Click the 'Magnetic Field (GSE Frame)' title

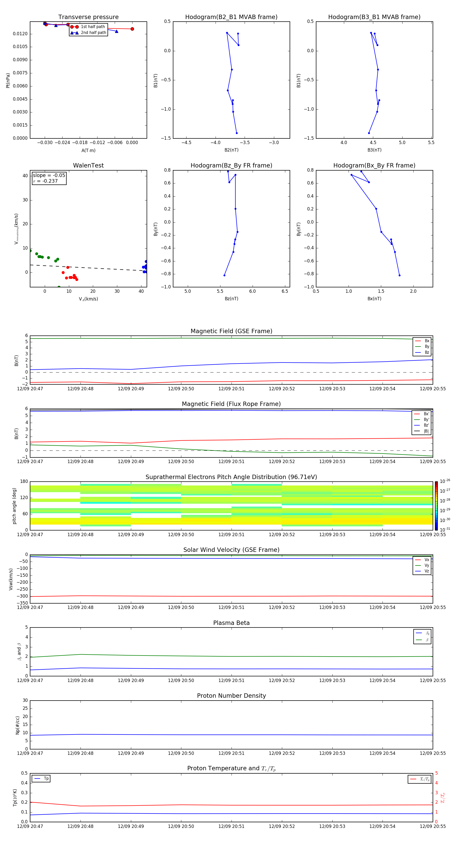click(x=231, y=331)
